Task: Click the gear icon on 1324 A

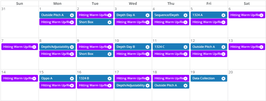Action: pyautogui.click(x=223, y=15)
